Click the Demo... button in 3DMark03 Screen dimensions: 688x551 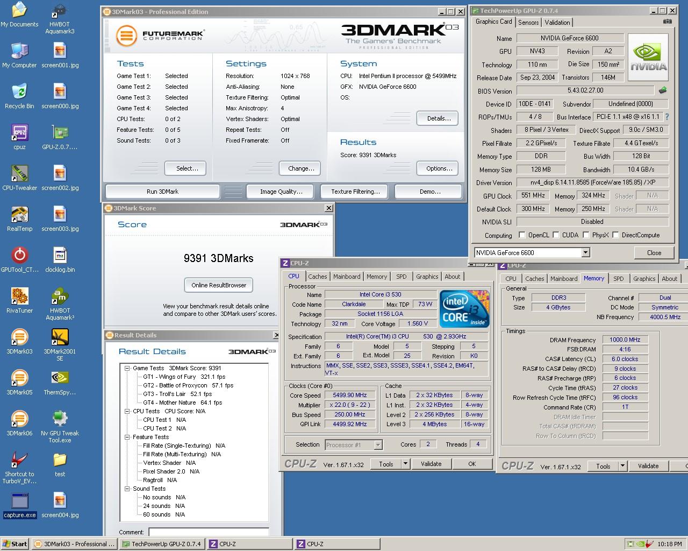429,192
